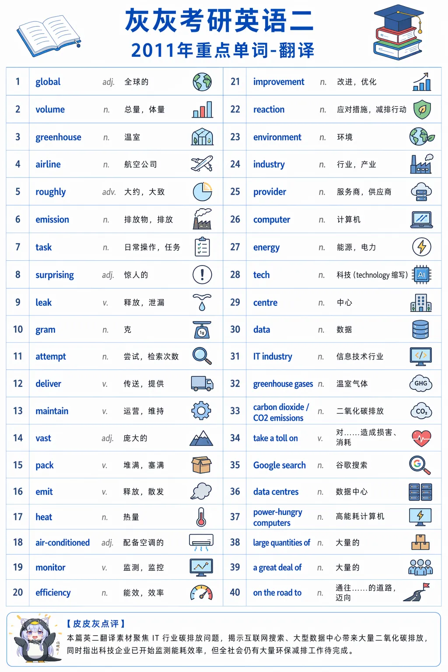Click the title 灰灰考研英语二
Viewport: 448px width, 672px height.
219,21
